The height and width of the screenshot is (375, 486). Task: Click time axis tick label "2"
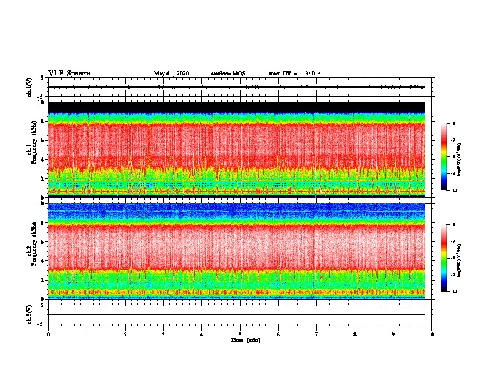tap(125, 335)
